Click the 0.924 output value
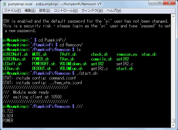Viewport: 178px width, 130px height. (x=8, y=116)
